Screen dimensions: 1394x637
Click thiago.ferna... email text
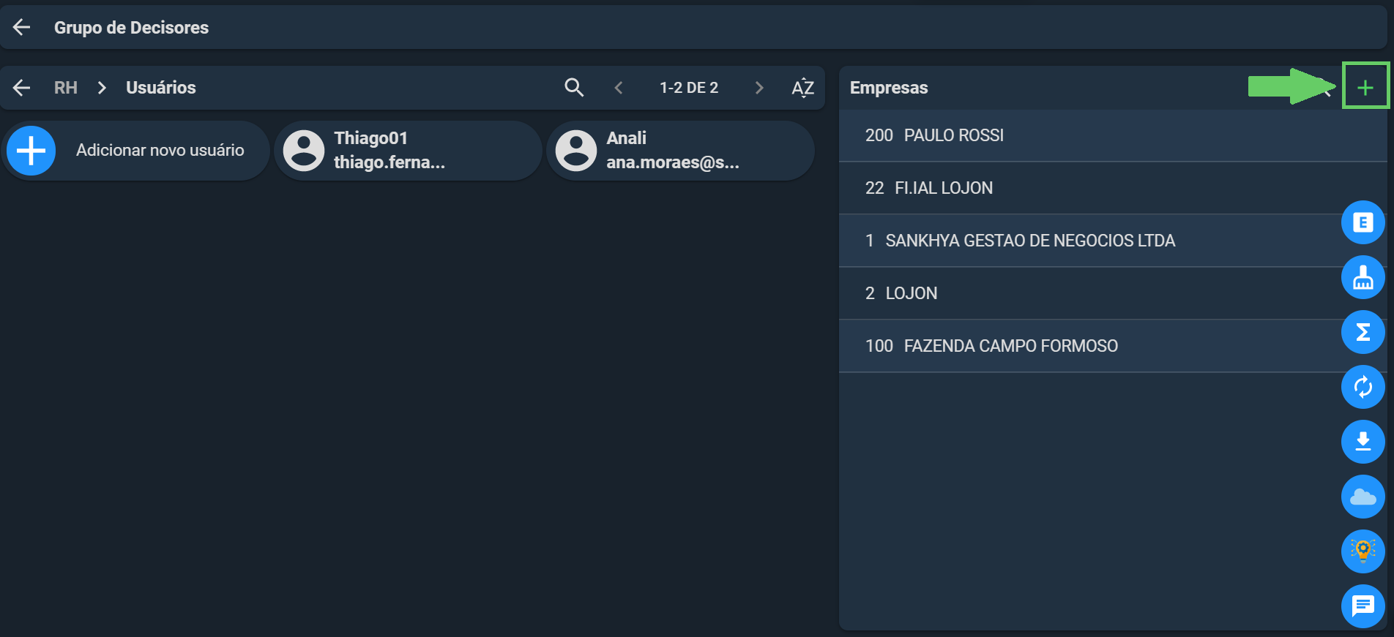pos(389,162)
